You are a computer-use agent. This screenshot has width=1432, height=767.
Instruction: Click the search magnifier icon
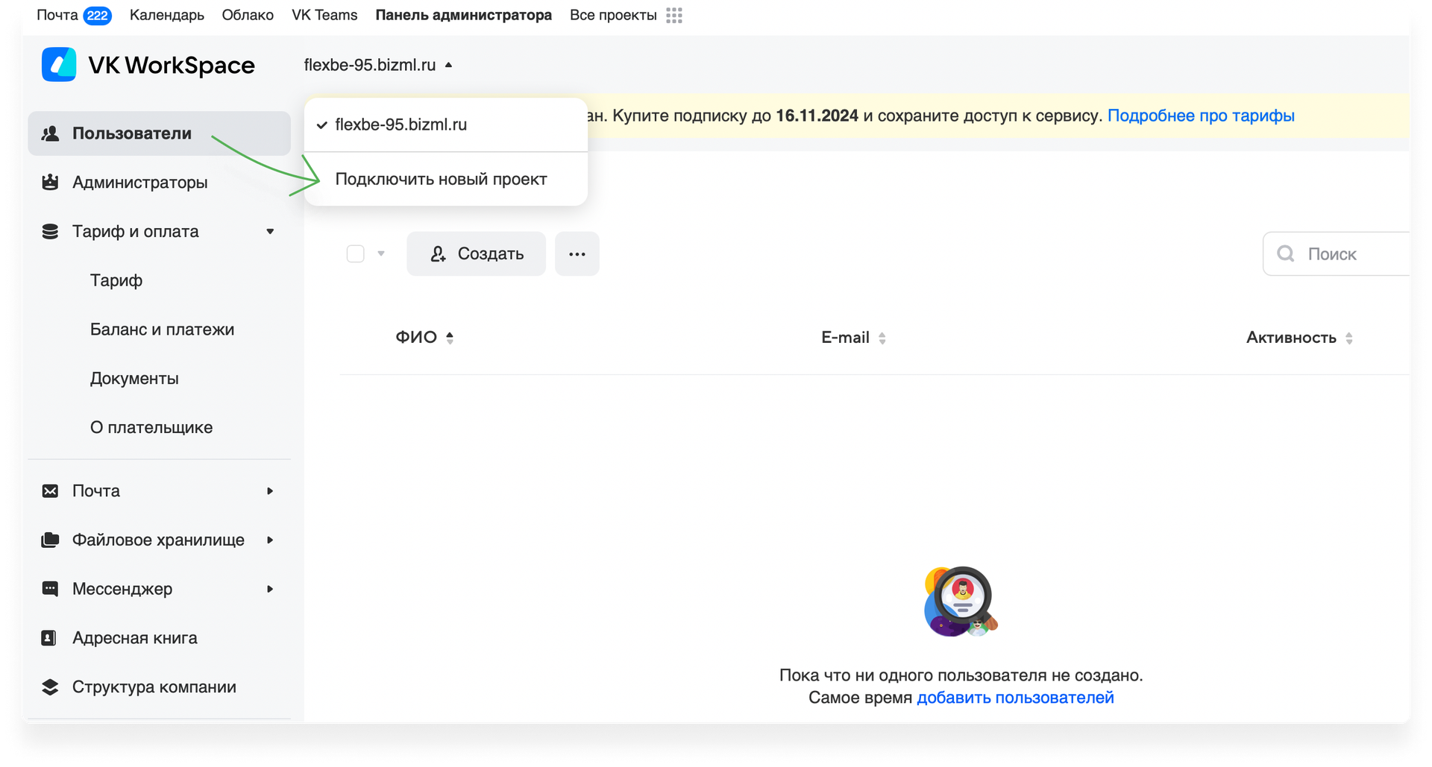tap(1286, 253)
